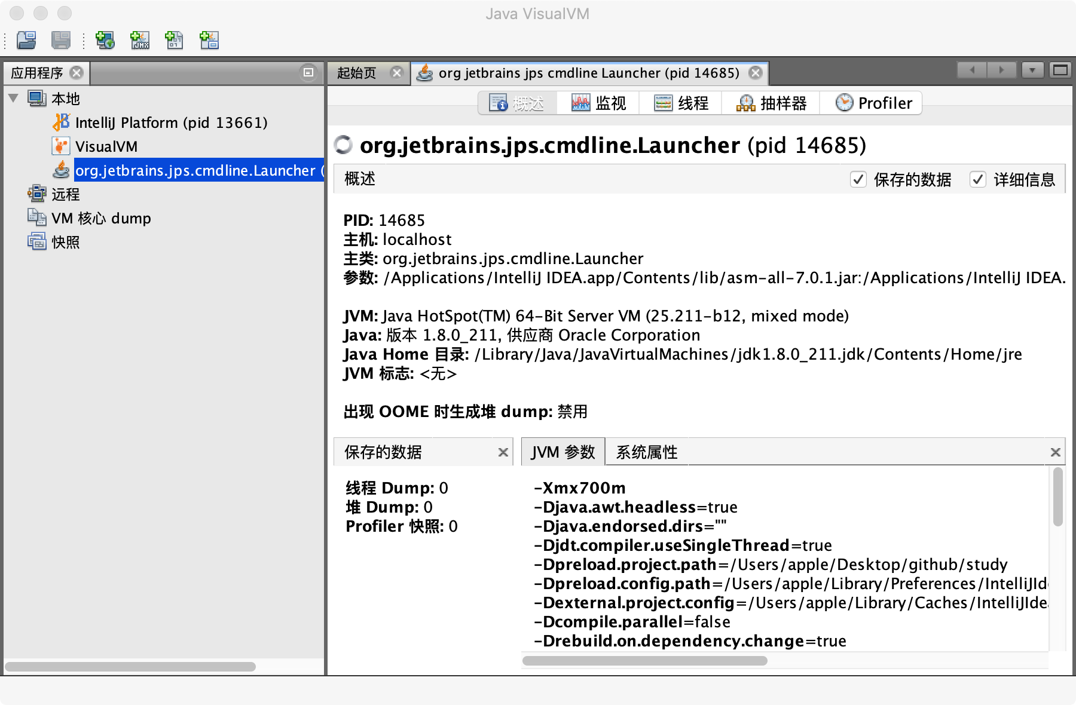Screen dimensions: 1076x705
Task: Click the VM 核心 dump icon
Action: click(x=37, y=218)
